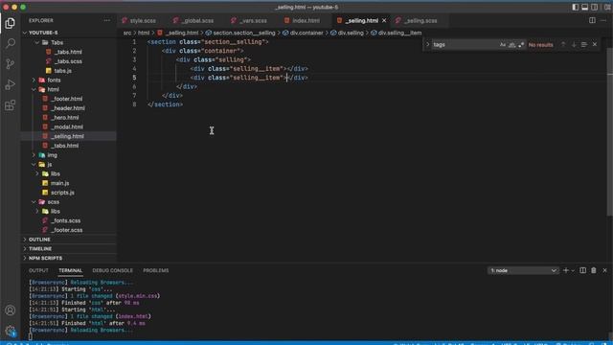Open the Manage gear icon
Viewport: 613px width, 345px height.
pyautogui.click(x=11, y=331)
